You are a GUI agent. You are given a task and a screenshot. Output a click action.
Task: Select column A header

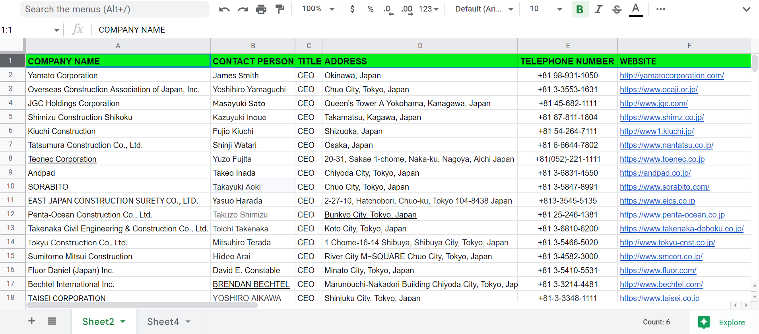pos(118,46)
